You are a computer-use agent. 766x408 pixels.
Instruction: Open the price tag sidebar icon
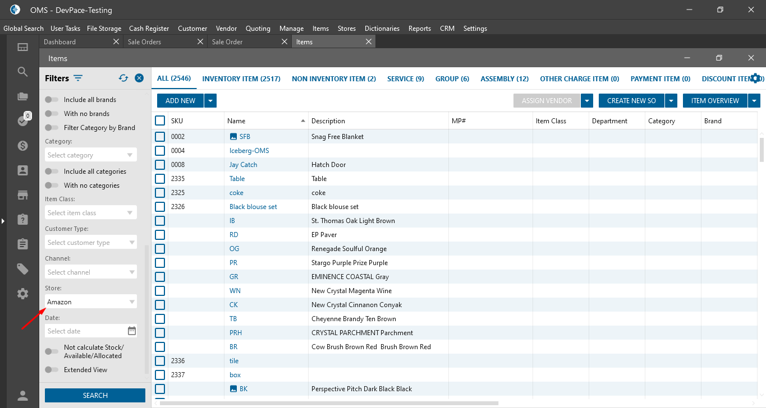pyautogui.click(x=22, y=269)
